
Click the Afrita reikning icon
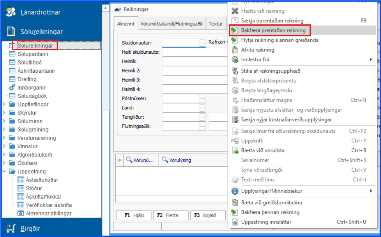tap(235, 50)
